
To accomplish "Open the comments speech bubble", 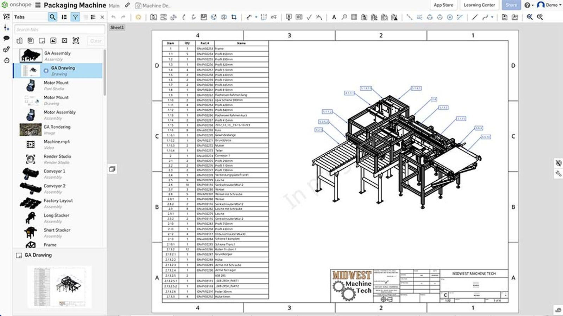I will tap(6, 38).
